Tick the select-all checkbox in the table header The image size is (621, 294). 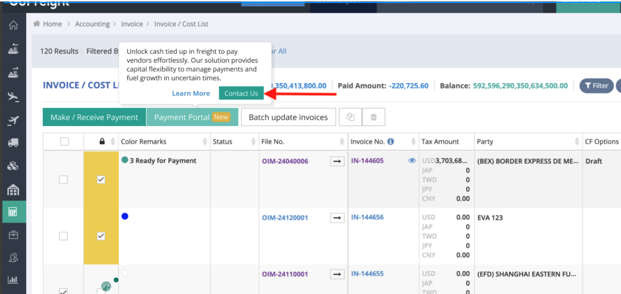pos(64,142)
